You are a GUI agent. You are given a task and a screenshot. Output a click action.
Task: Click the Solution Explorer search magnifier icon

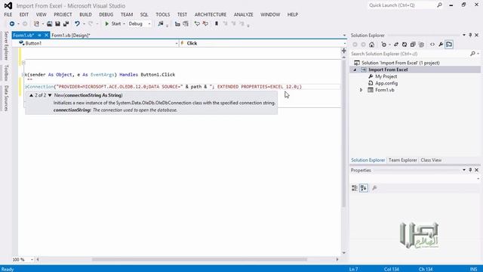(472, 54)
